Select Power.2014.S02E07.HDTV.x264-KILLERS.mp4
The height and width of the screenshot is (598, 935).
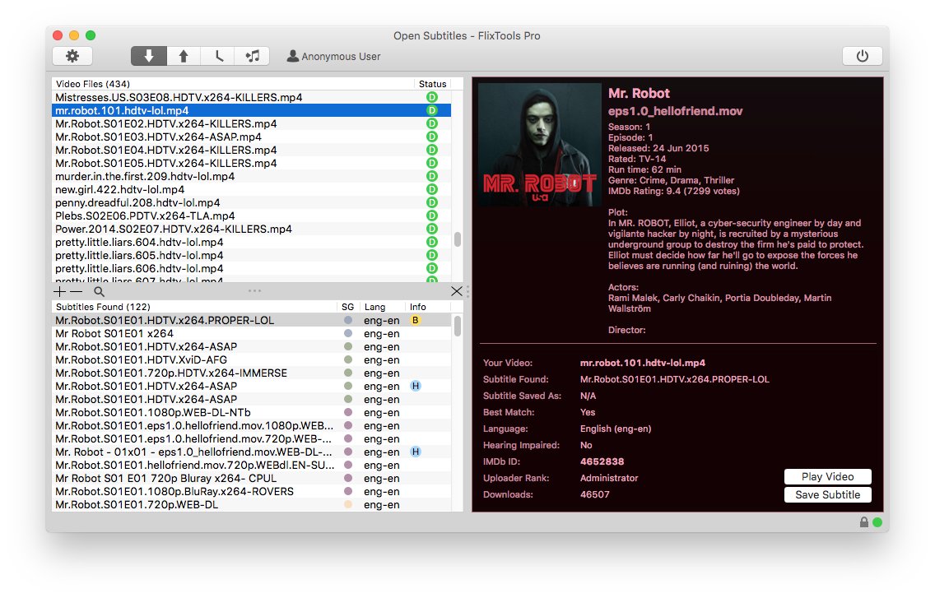tap(251, 229)
